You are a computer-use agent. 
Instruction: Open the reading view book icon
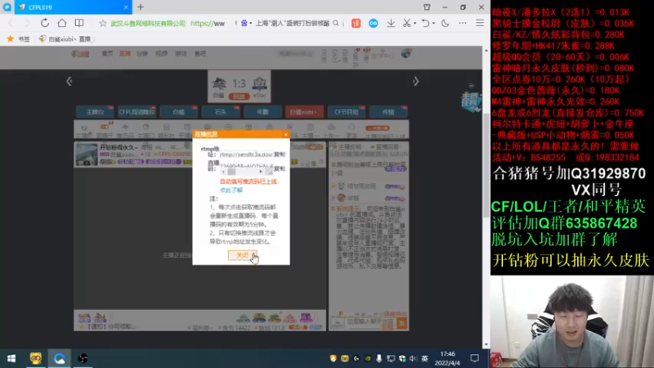pyautogui.click(x=78, y=23)
